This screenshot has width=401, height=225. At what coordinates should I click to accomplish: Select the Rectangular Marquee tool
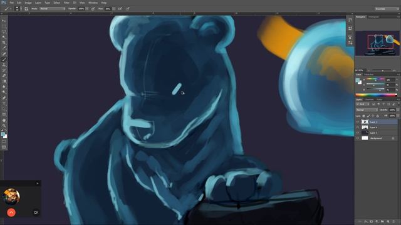pyautogui.click(x=4, y=26)
